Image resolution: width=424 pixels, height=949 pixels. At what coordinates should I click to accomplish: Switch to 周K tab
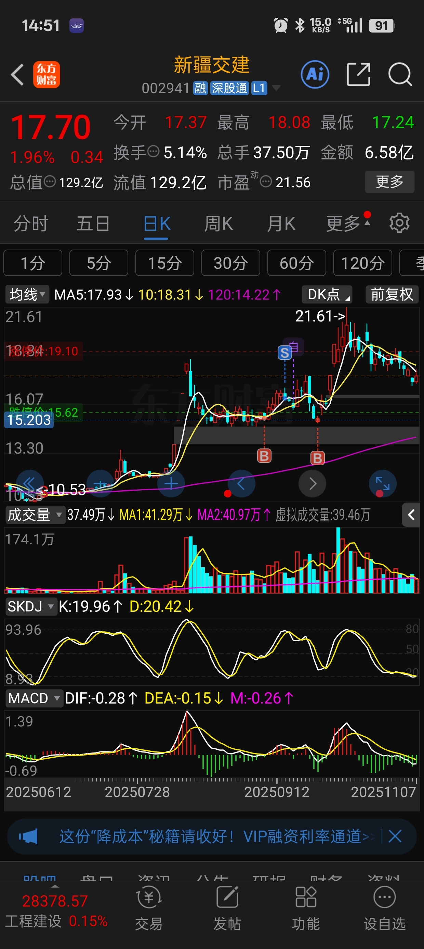(218, 224)
